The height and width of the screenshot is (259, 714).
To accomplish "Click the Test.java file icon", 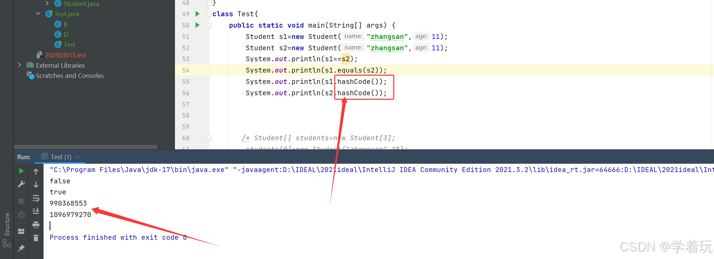I will (49, 14).
